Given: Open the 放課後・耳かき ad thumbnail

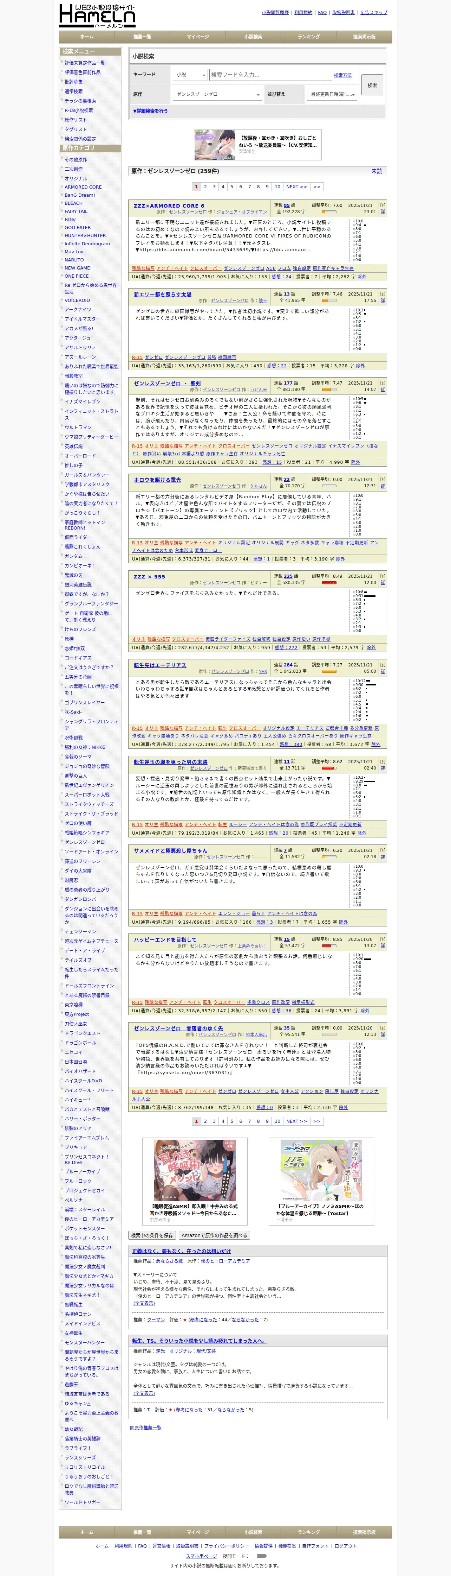Looking at the screenshot, I should pyautogui.click(x=215, y=144).
